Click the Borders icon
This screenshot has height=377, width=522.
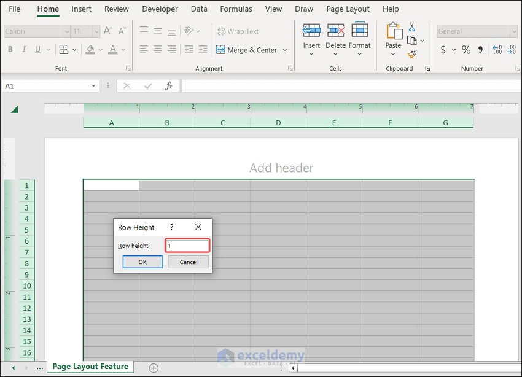pos(64,50)
